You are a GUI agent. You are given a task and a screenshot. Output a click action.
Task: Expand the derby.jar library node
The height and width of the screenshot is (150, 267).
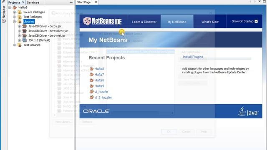[19, 26]
